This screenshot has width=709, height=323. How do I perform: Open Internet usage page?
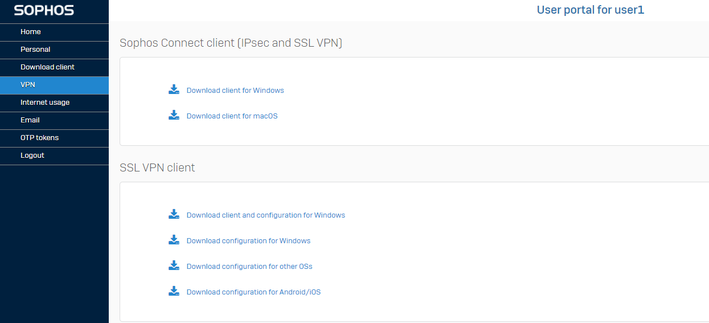coord(54,103)
